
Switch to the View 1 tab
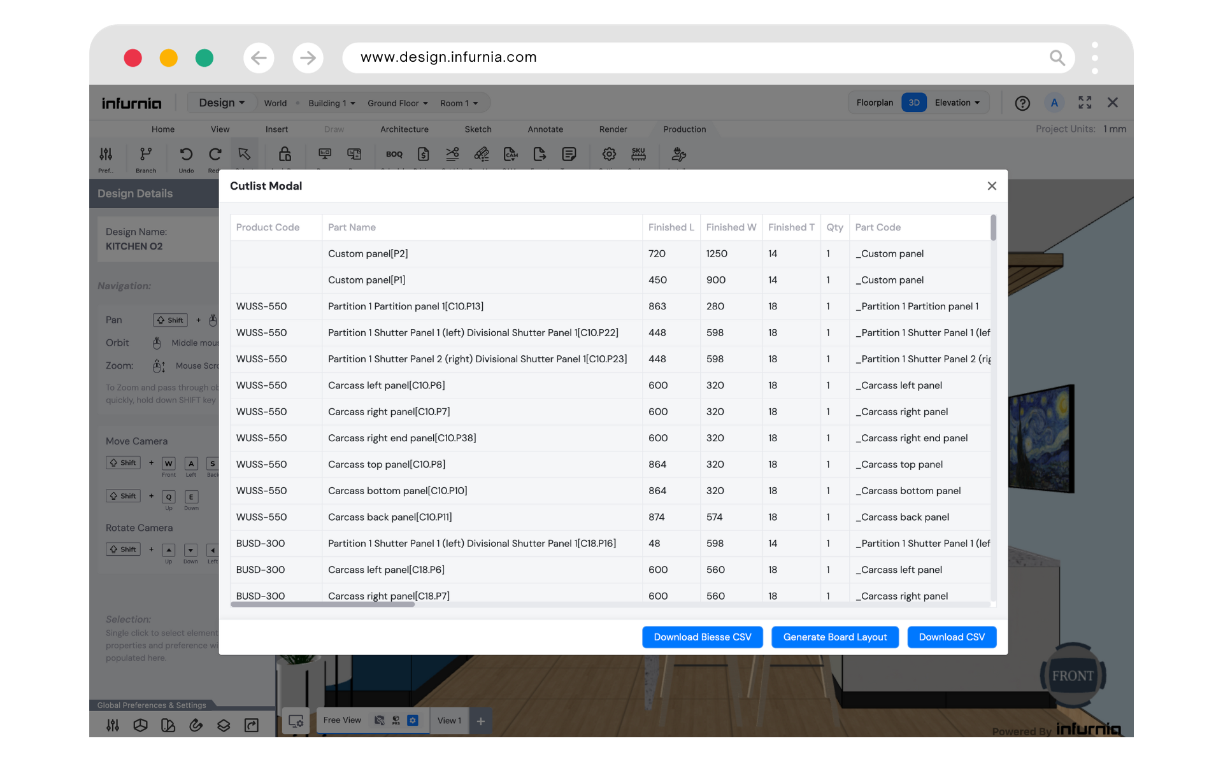click(x=449, y=721)
